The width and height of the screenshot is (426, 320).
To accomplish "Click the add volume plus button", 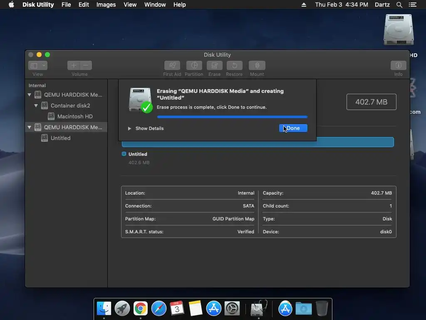I will click(x=73, y=65).
